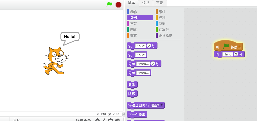257x121 pixels.
Task: Edit seconds value in script area 说 block
Action: (236, 54)
